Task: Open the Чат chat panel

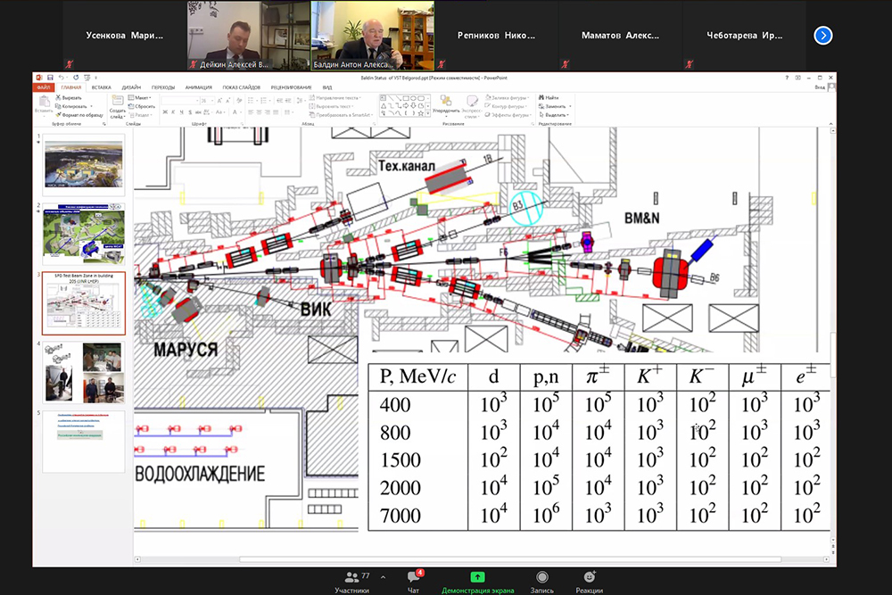Action: [x=413, y=580]
